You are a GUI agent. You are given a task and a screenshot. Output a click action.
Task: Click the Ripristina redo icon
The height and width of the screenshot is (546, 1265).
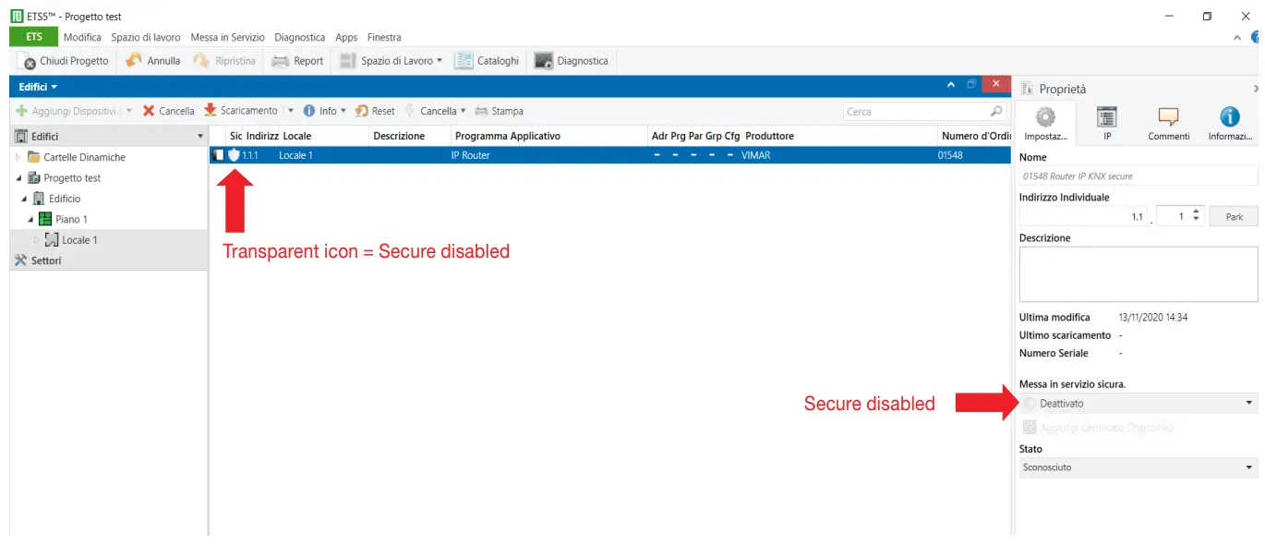pos(200,61)
